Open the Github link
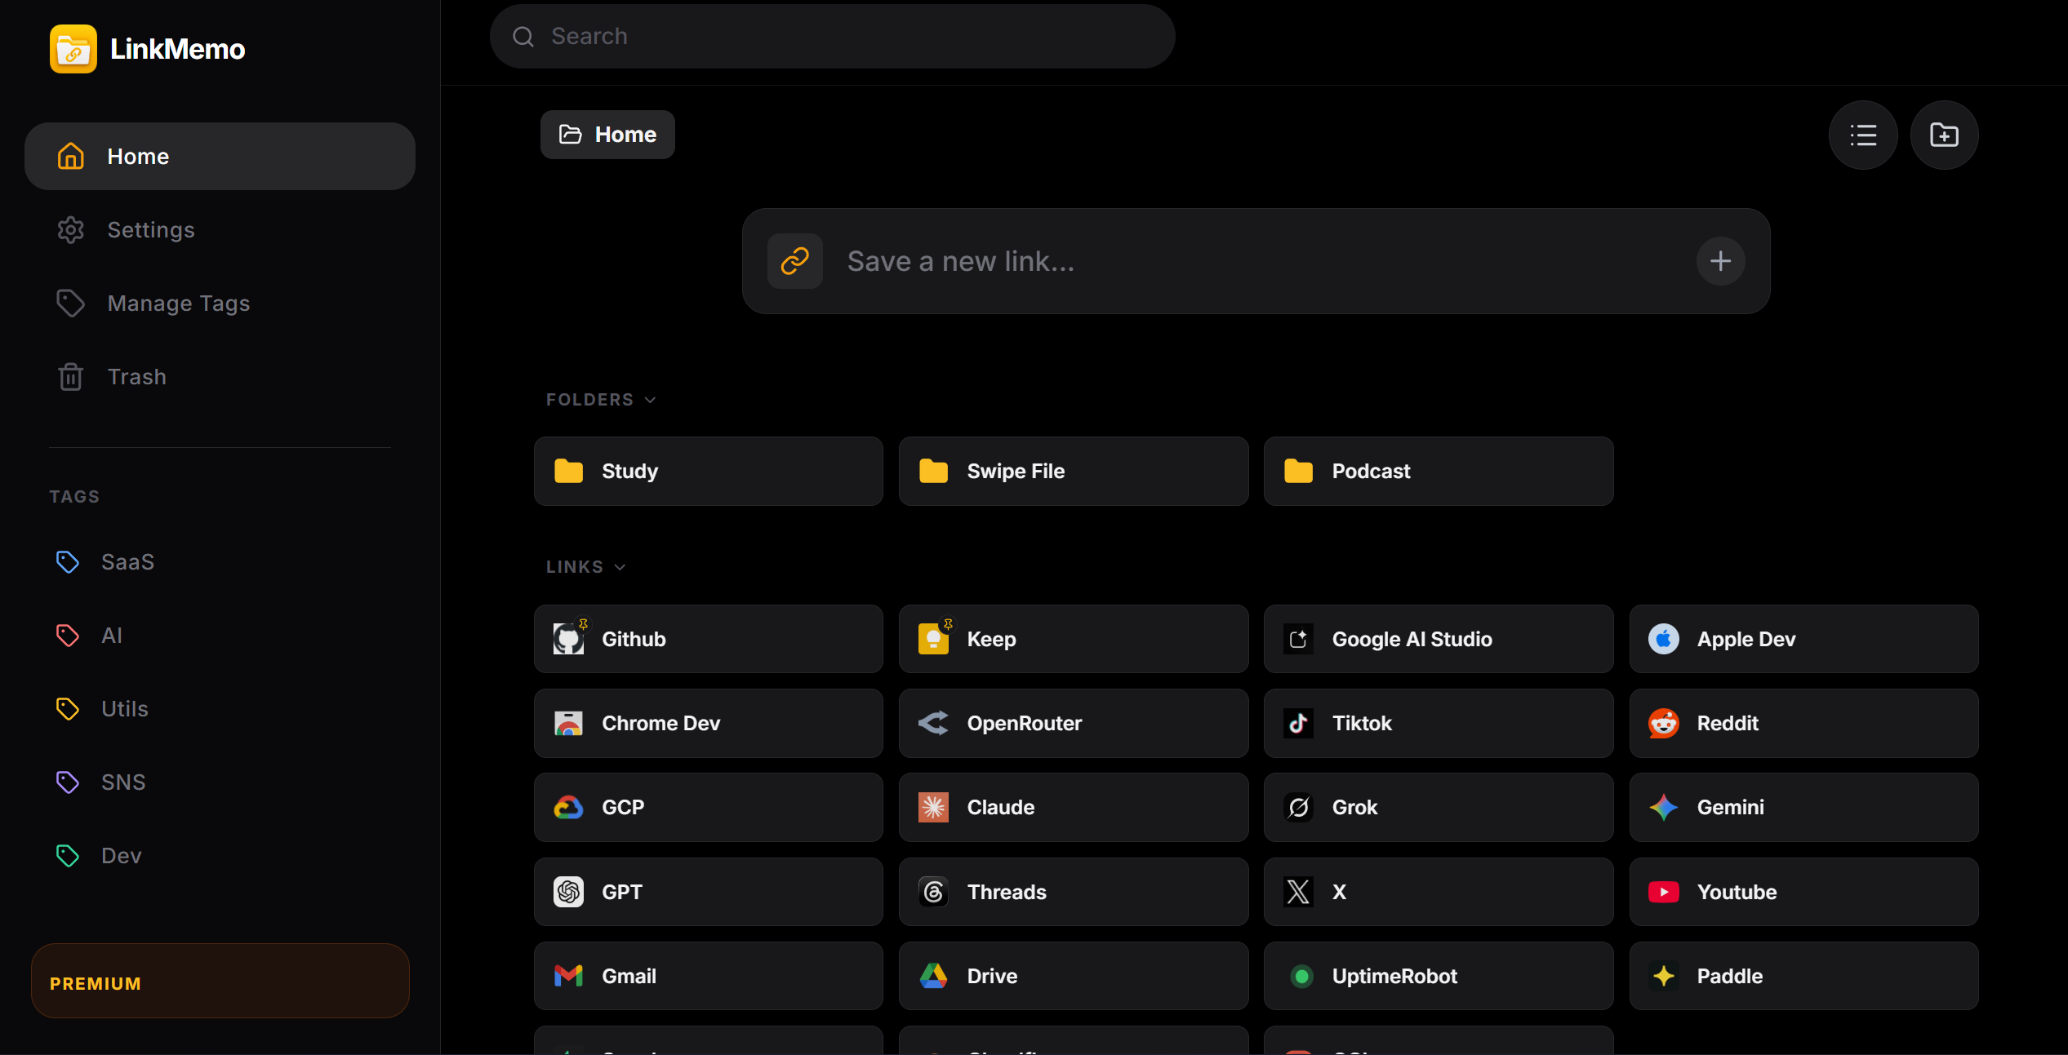 pyautogui.click(x=708, y=639)
